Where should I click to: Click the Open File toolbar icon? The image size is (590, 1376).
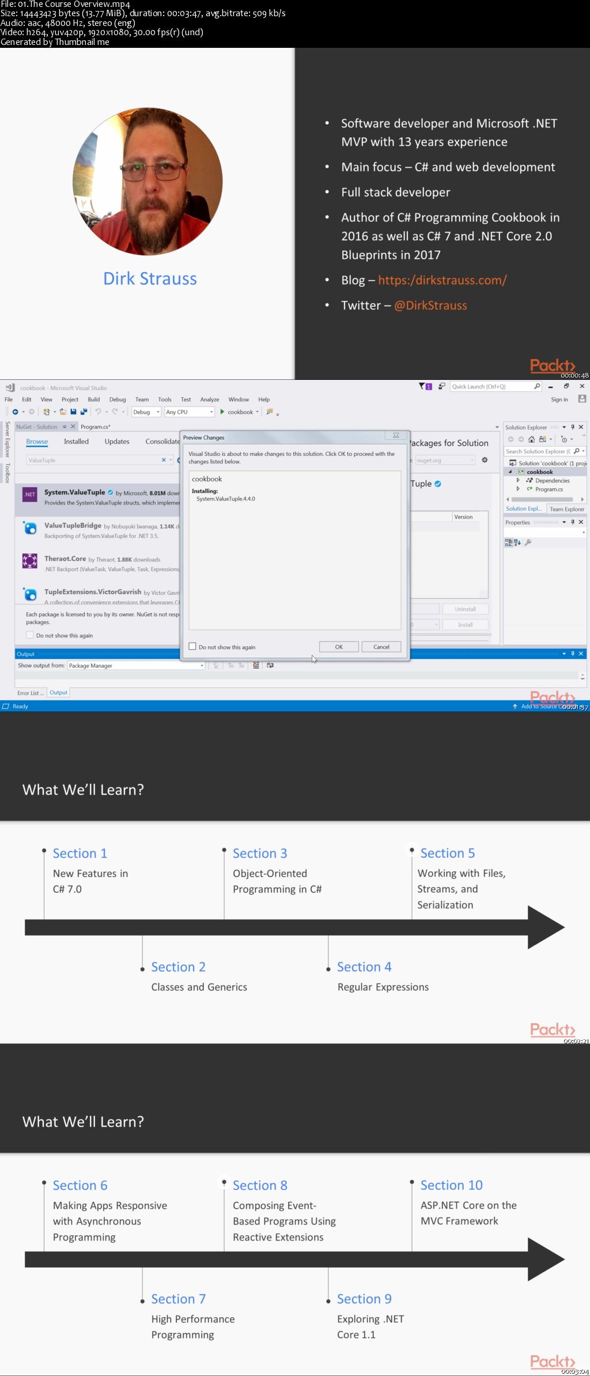[x=63, y=412]
